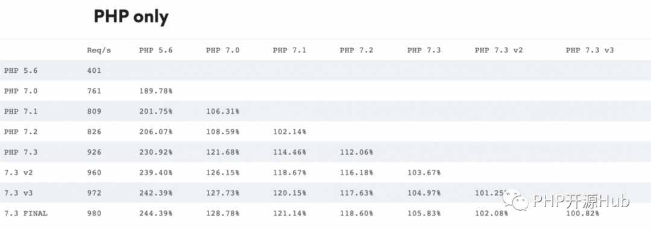Click the 112.06% cell
The height and width of the screenshot is (230, 651).
(356, 152)
